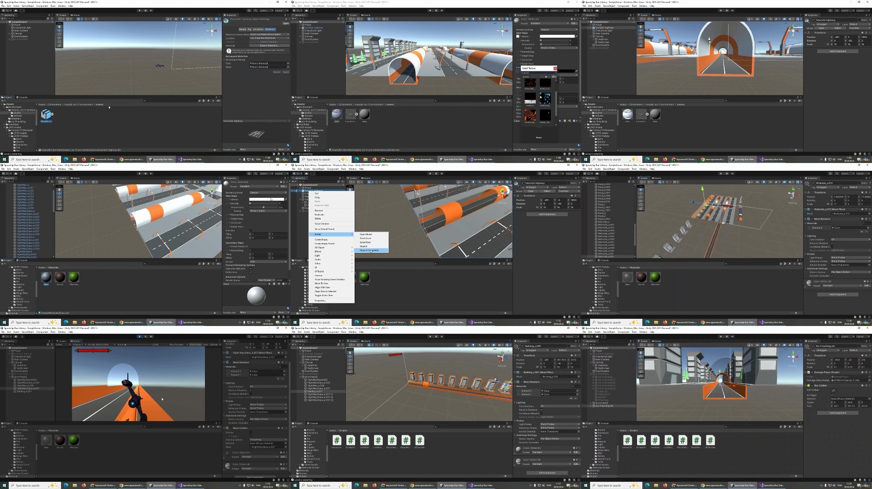The height and width of the screenshot is (489, 872).
Task: Open the Materials tab in the import settings
Action: [x=270, y=29]
